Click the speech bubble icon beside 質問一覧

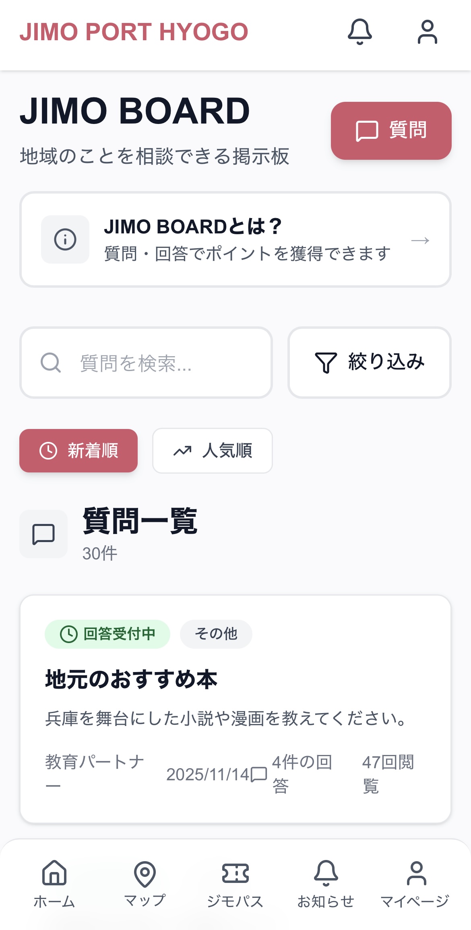pyautogui.click(x=43, y=534)
